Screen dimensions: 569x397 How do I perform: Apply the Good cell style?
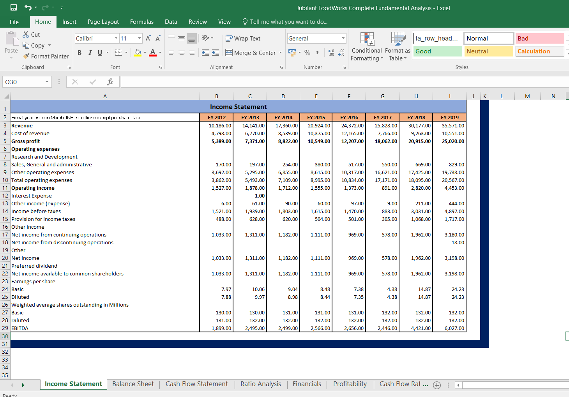pyautogui.click(x=438, y=51)
